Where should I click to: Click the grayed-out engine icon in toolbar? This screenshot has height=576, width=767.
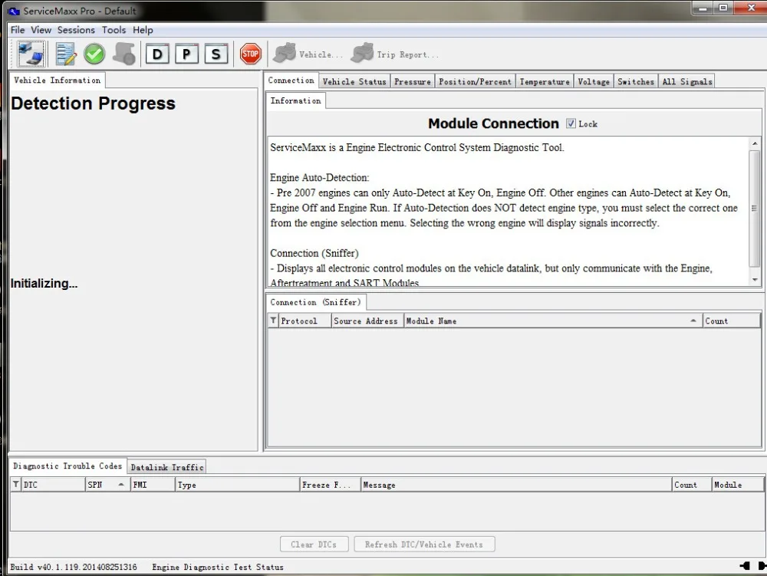pos(124,54)
